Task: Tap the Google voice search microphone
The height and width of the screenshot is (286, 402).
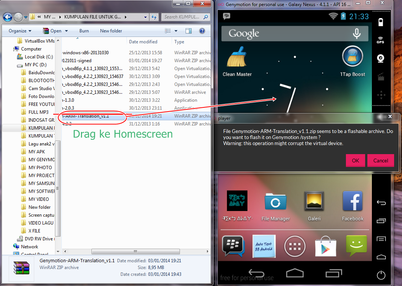Action: coord(356,34)
